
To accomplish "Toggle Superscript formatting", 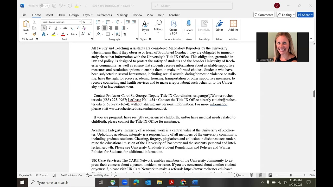I will [x=78, y=28].
